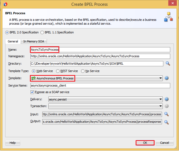Click the Template help icon
Viewport: 179px width, 152px height.
[x=166, y=78]
